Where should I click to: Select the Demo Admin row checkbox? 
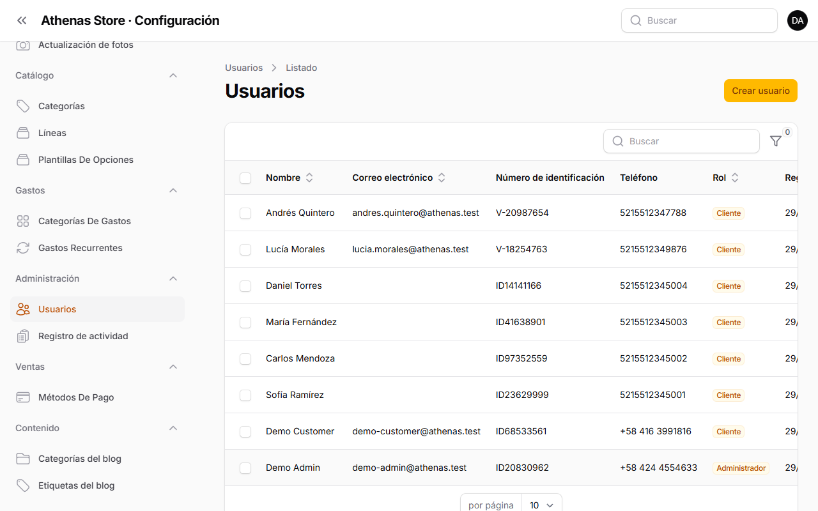[x=245, y=468]
